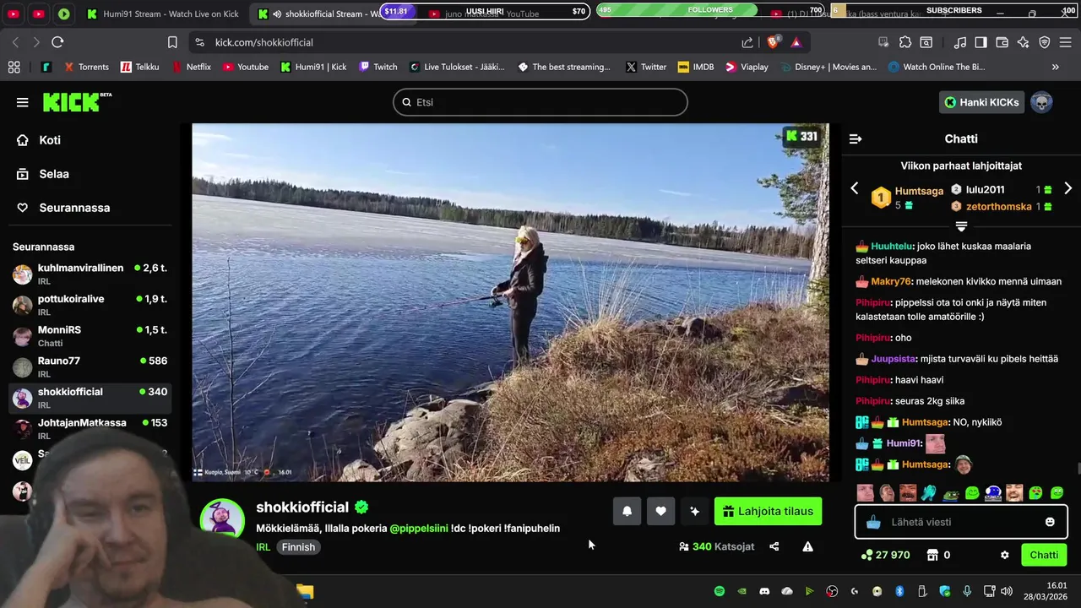Viewport: 1081px width, 608px height.
Task: Reload the kick.com page
Action: 57,42
